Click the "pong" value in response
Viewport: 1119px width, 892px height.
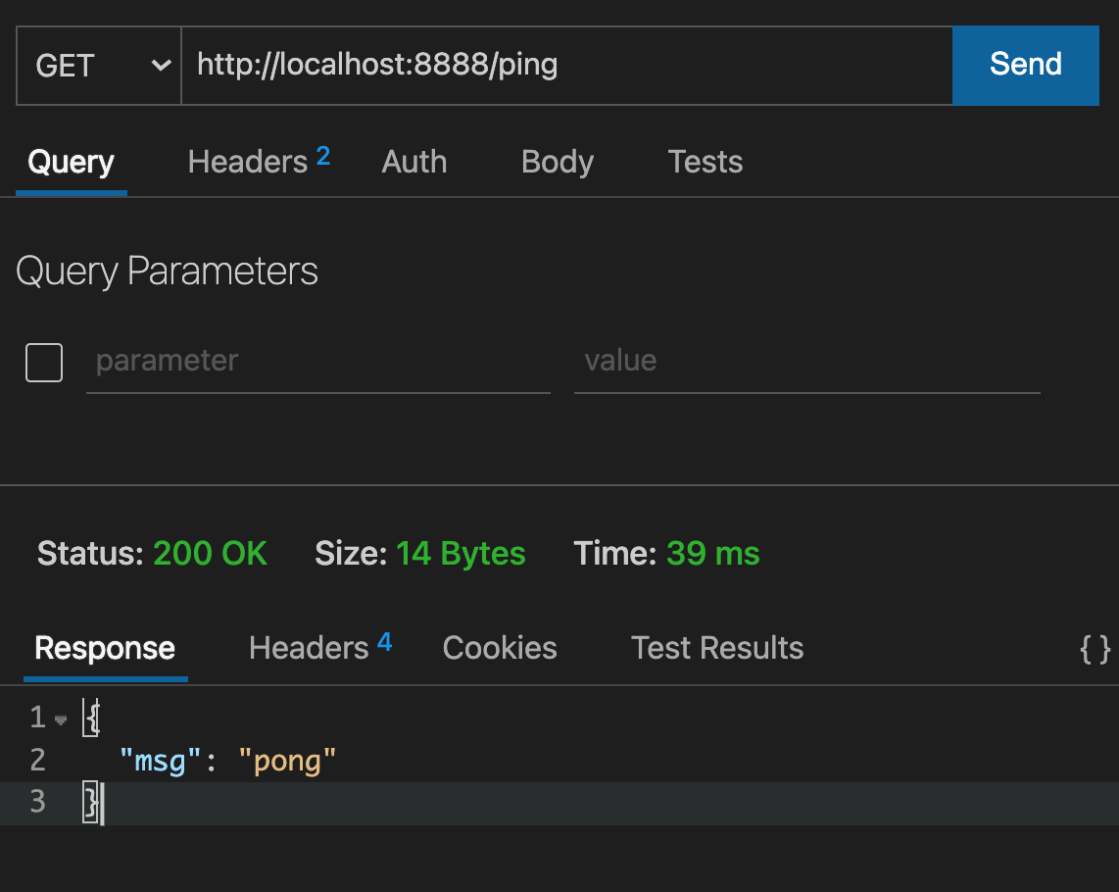pyautogui.click(x=288, y=761)
